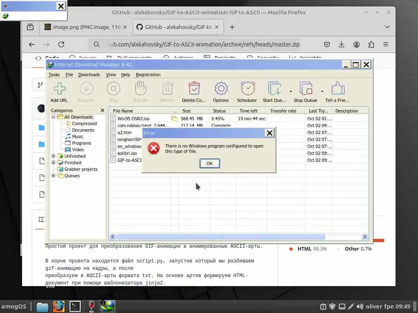Click the scroll right arrow in download list
This screenshot has width=418, height=313.
(365, 237)
